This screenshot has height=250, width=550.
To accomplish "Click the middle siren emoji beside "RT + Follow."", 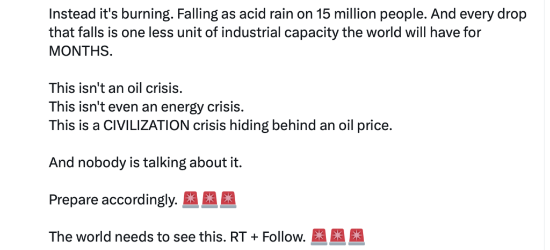I will point(338,236).
